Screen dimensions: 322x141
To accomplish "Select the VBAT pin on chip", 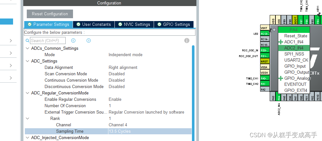I will pos(265,28).
